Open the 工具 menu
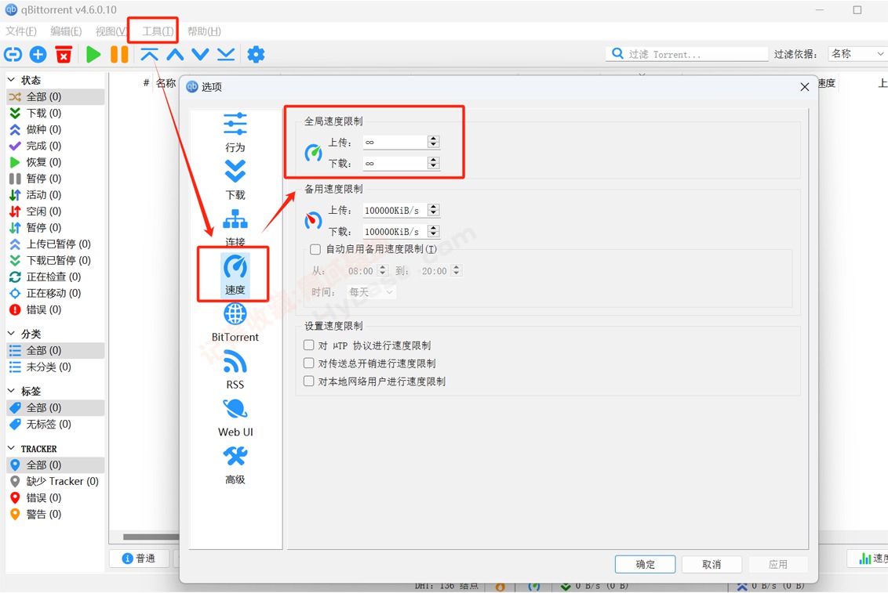Screen dimensions: 888x593 (154, 31)
